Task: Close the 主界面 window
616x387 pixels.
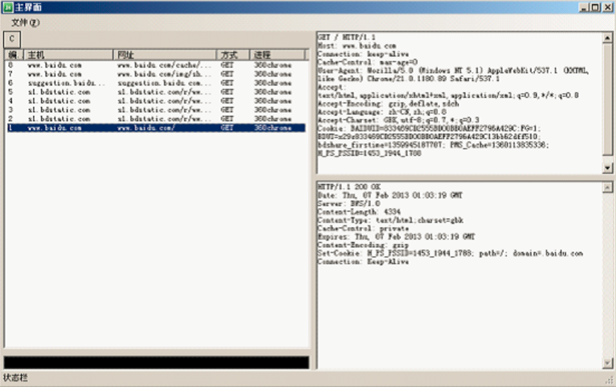Action: (608, 7)
